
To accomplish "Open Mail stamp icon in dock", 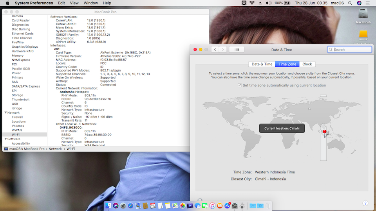I will (x=138, y=206).
